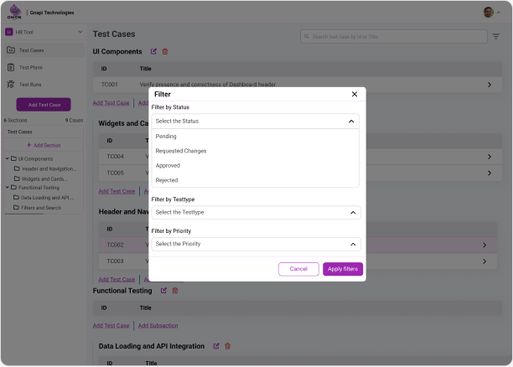Click the filter icon beside search bar
Viewport: 513px width, 367px height.
point(496,37)
